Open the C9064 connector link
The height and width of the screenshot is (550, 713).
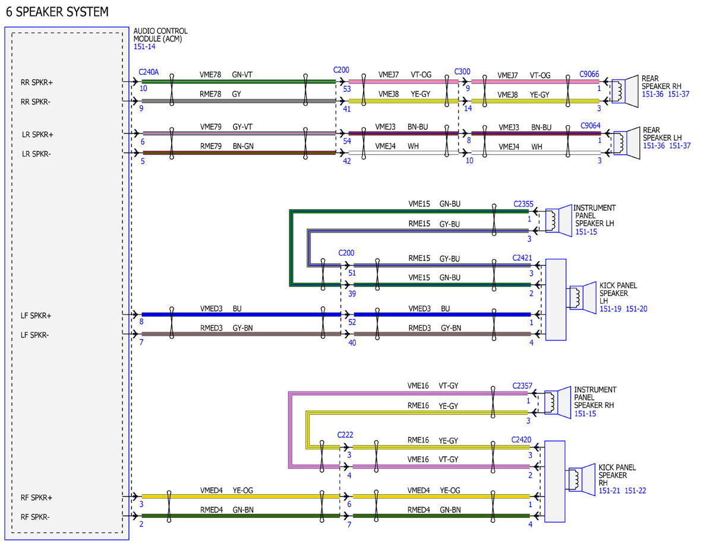589,126
